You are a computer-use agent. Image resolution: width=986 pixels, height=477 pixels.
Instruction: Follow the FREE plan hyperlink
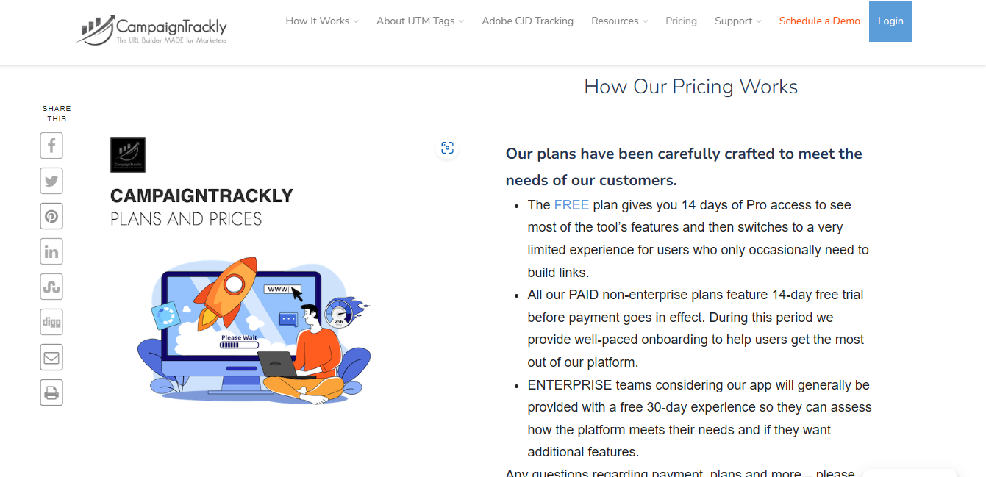(x=571, y=205)
